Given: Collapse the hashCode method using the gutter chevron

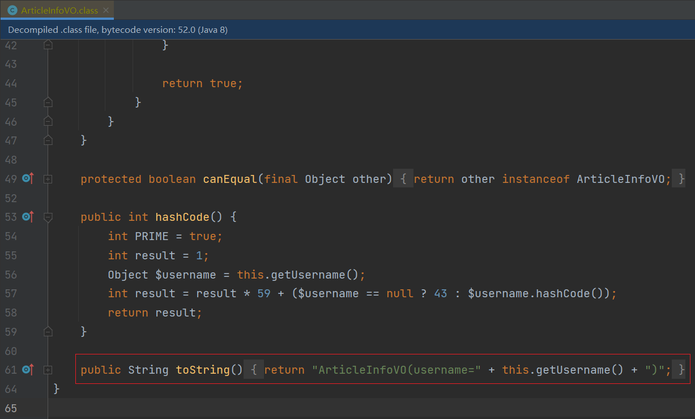Looking at the screenshot, I should (48, 217).
